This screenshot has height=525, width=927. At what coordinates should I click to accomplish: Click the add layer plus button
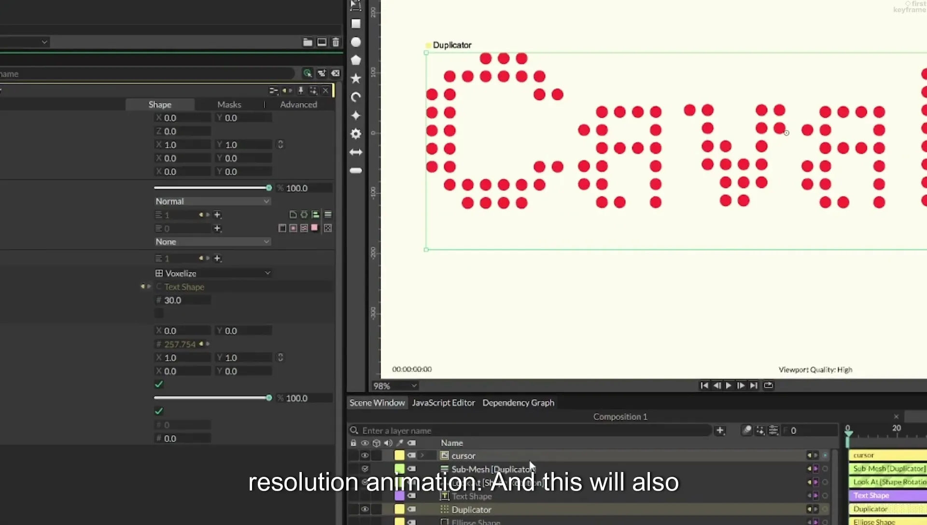click(720, 430)
